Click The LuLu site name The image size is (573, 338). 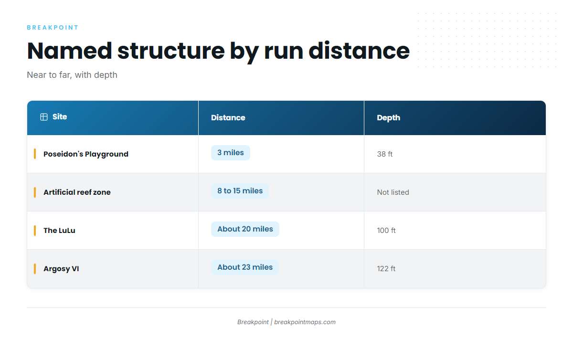59,231
